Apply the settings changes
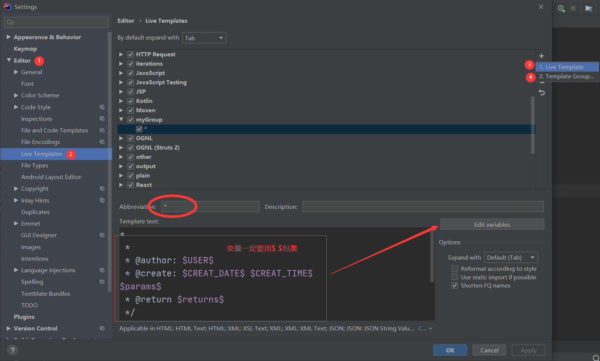This screenshot has height=361, width=600. (x=528, y=350)
